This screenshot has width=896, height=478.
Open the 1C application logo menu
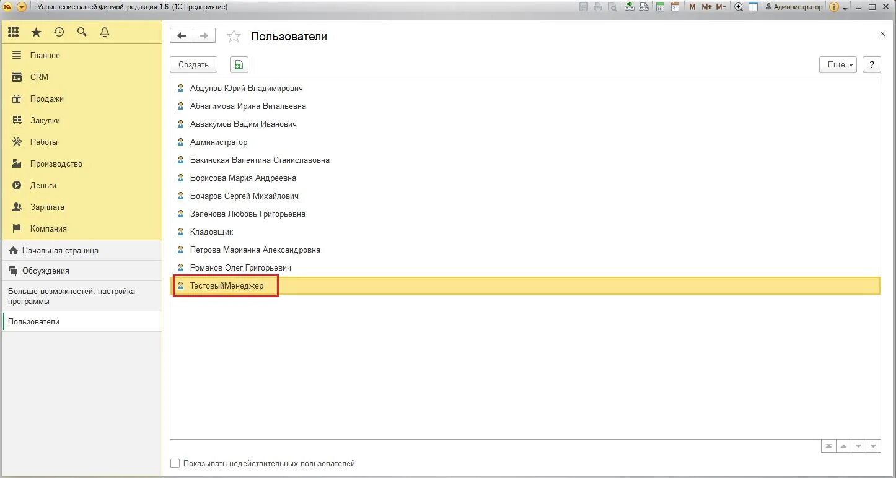7,7
